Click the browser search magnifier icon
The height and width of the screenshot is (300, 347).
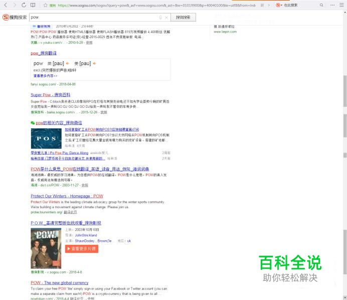coord(321,5)
